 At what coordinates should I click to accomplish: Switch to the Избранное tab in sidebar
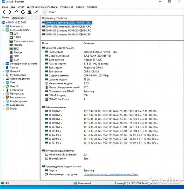[x=18, y=18]
